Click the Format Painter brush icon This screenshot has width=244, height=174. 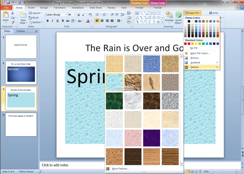pos(13,22)
